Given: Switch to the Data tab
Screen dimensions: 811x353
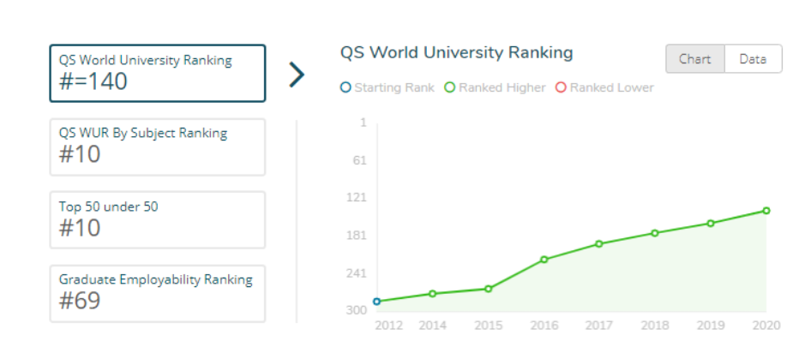Looking at the screenshot, I should point(753,59).
